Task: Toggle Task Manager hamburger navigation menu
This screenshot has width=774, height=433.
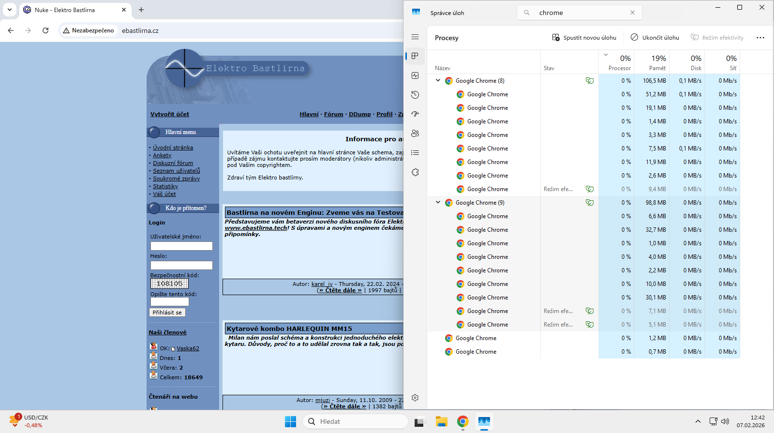Action: (x=415, y=37)
